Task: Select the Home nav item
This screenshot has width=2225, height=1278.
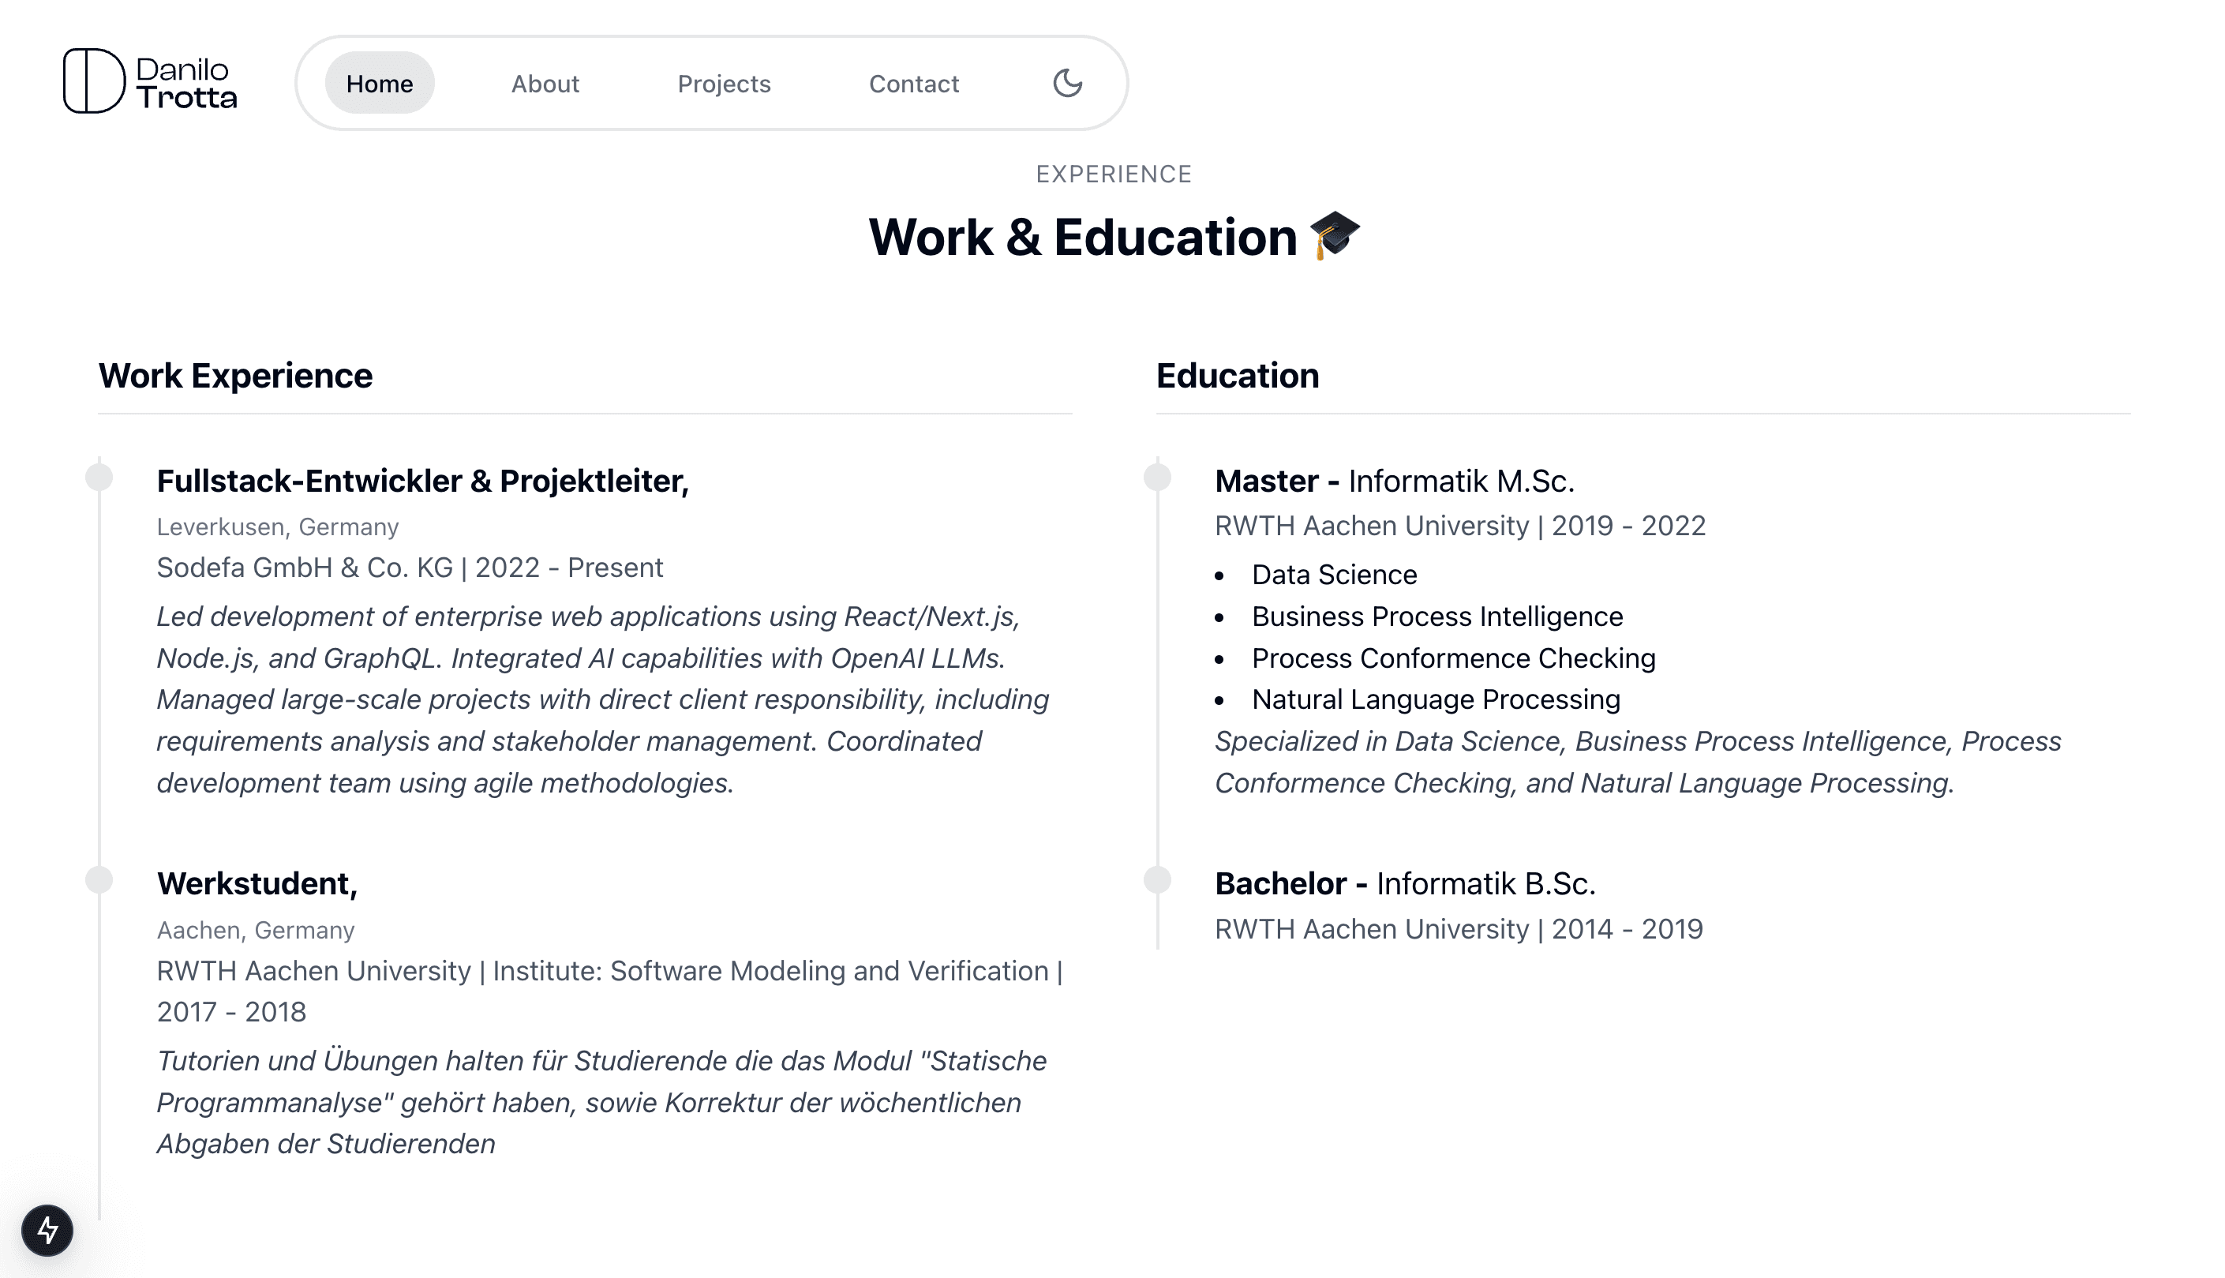Action: [379, 84]
